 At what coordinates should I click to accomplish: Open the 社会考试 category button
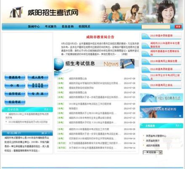pos(15,102)
